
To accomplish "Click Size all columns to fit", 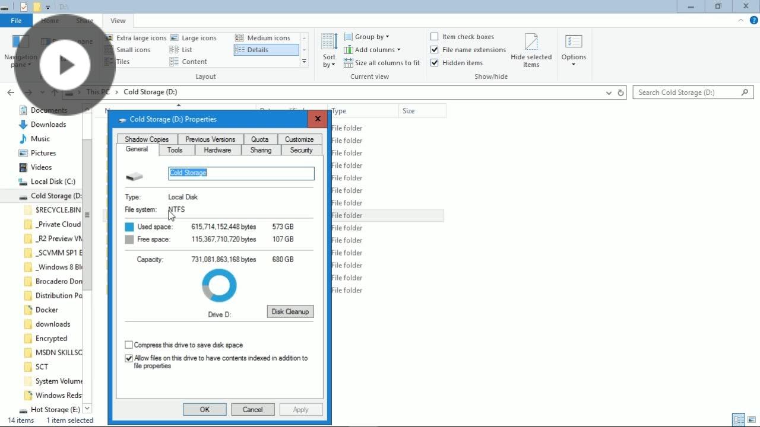I will [382, 63].
